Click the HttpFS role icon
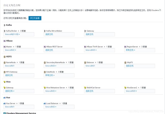Image resolution: width=165 pixels, height=114 pixels. click(125, 63)
